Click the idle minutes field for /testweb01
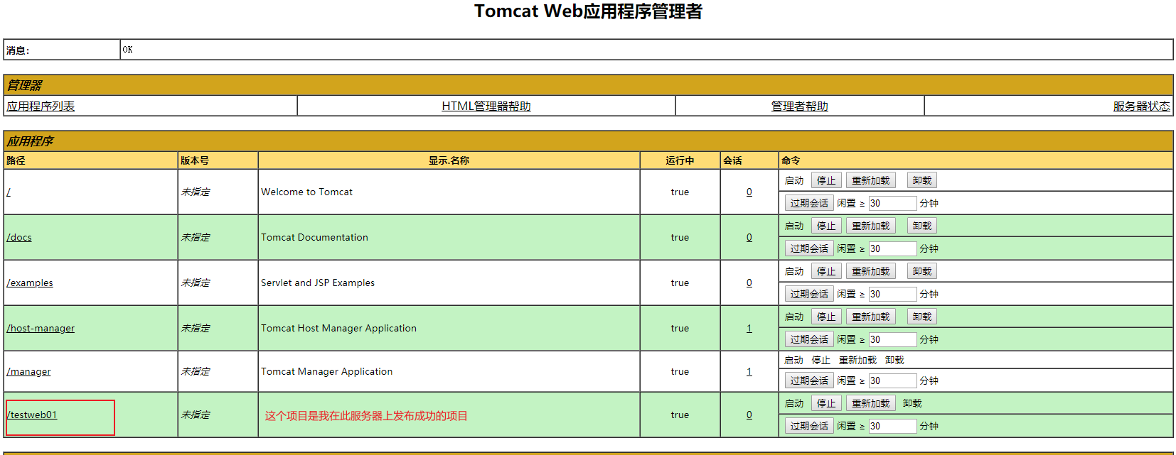The width and height of the screenshot is (1176, 455). tap(892, 426)
